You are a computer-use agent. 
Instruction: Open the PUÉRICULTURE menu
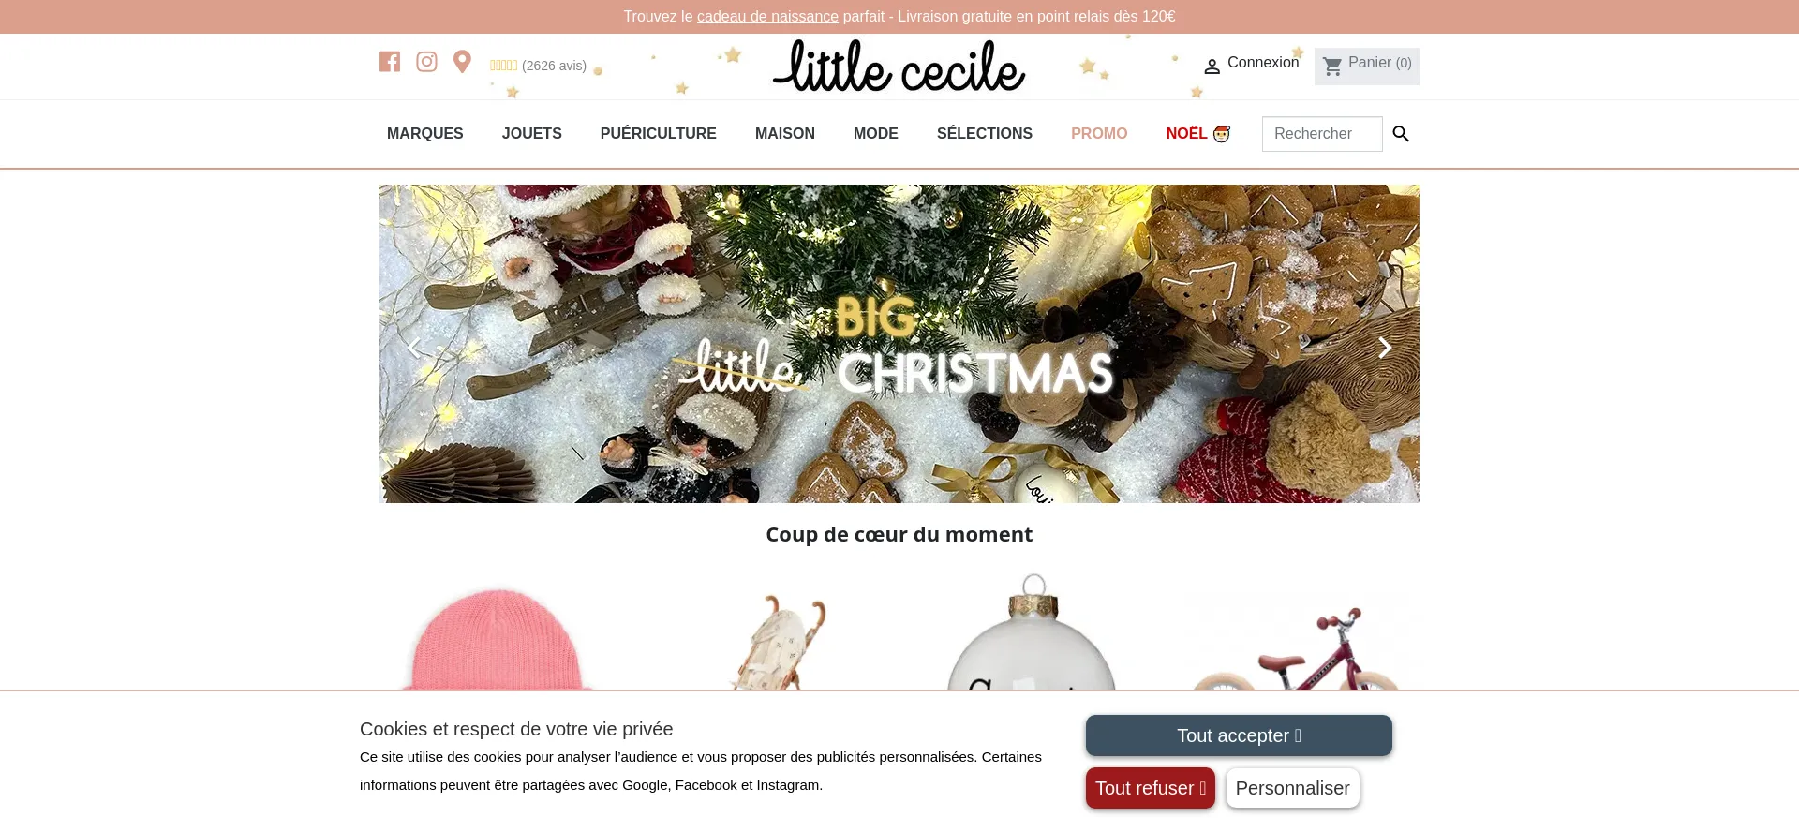pyautogui.click(x=659, y=134)
